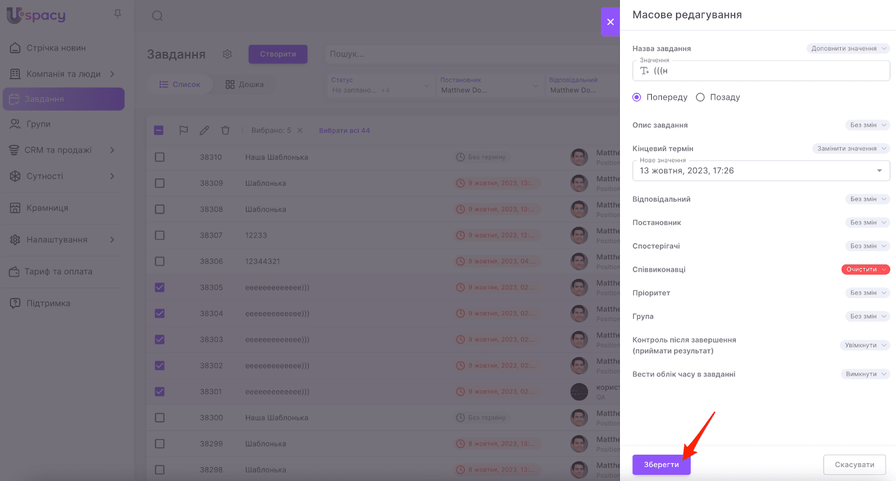The height and width of the screenshot is (481, 896).
Task: Select the Позаду radio button
Action: tap(700, 97)
